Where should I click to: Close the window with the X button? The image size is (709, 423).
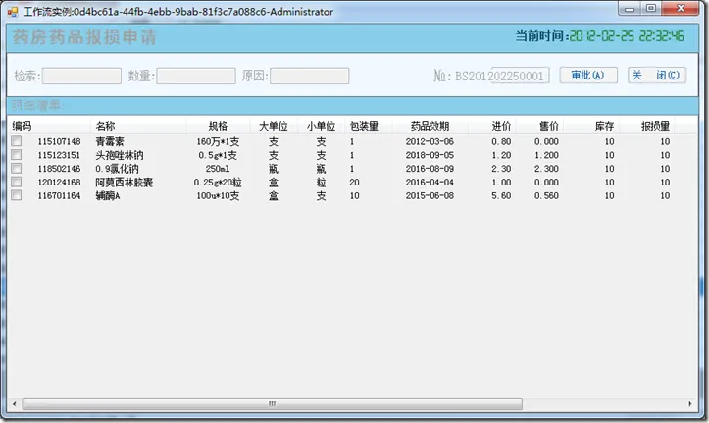(x=681, y=8)
